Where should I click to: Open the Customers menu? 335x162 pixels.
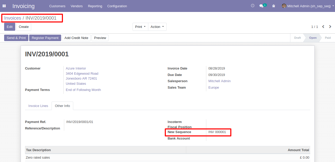tap(57, 6)
